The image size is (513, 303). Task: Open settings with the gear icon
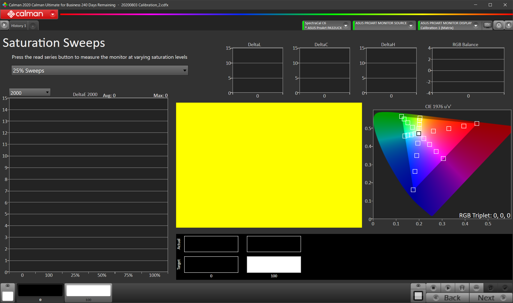pos(499,25)
